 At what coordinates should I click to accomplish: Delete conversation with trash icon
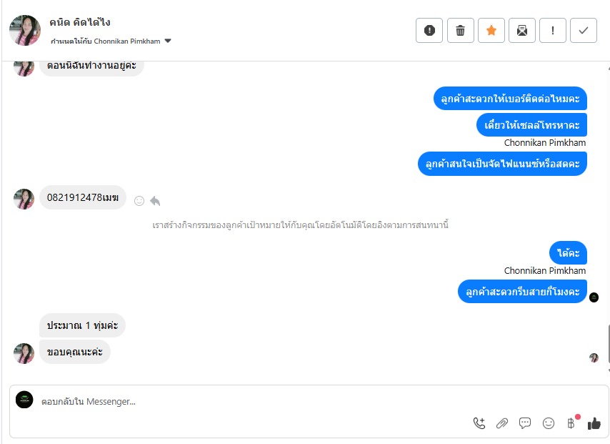point(460,30)
